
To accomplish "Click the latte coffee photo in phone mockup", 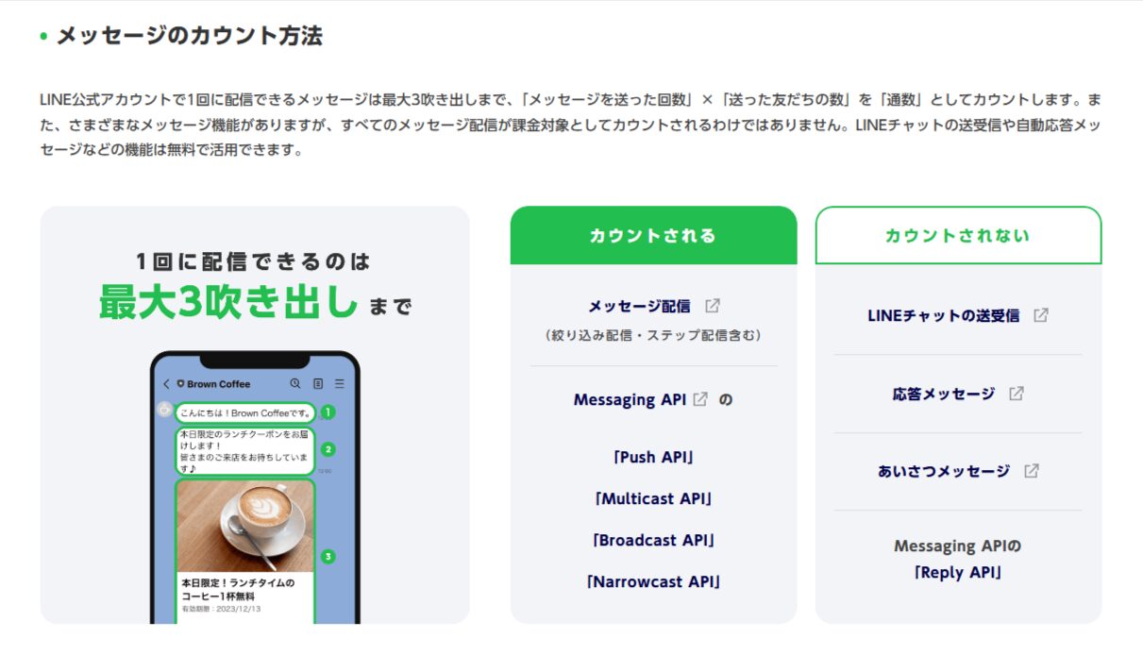I will click(x=244, y=526).
